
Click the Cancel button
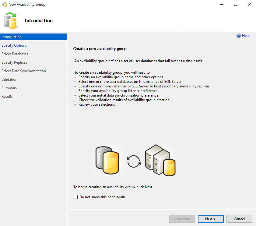tap(239, 219)
